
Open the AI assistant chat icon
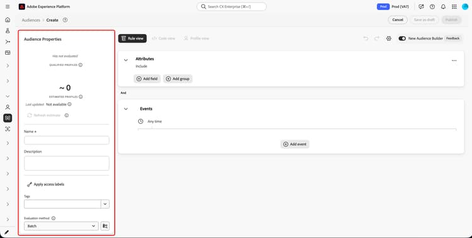click(x=422, y=7)
